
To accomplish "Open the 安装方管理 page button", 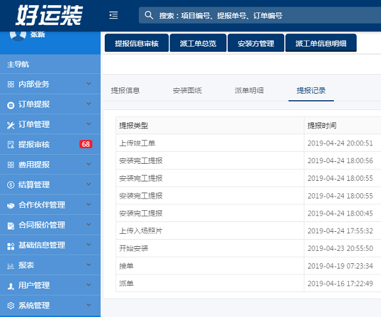I will (x=256, y=43).
